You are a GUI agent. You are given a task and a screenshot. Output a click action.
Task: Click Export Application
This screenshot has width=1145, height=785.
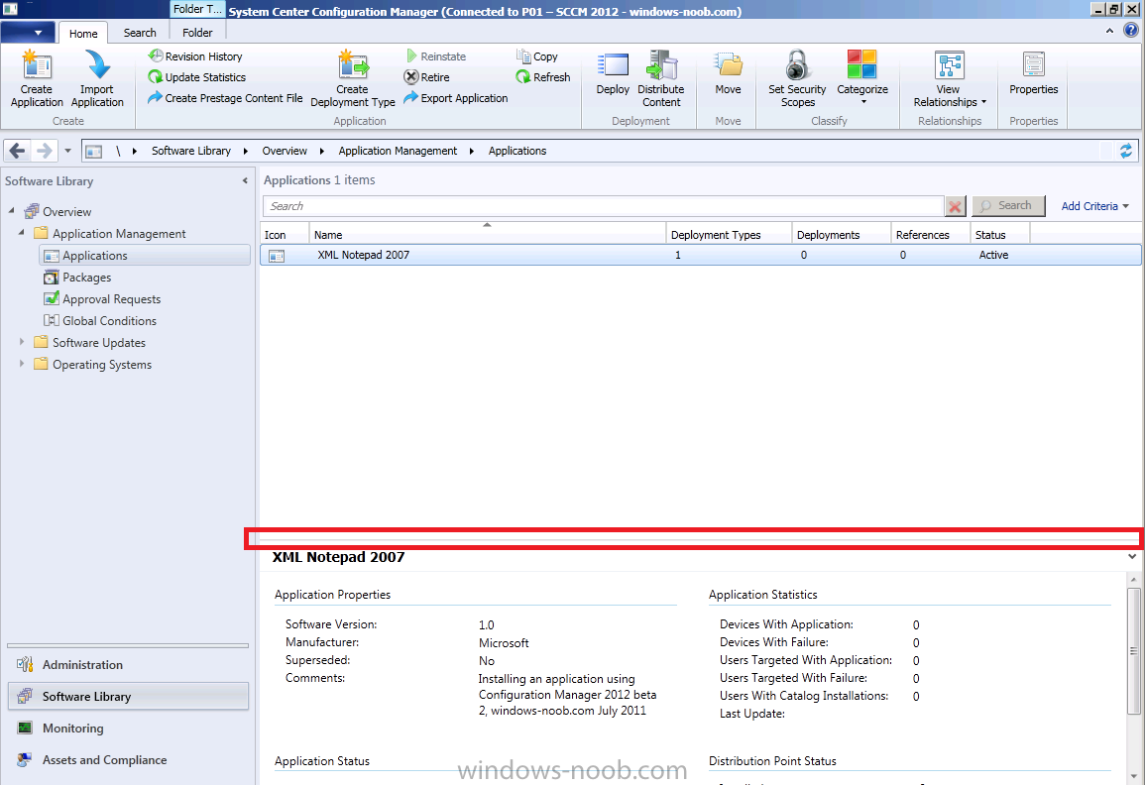point(456,98)
